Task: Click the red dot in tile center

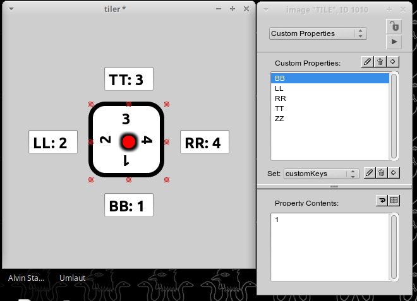Action: click(128, 141)
